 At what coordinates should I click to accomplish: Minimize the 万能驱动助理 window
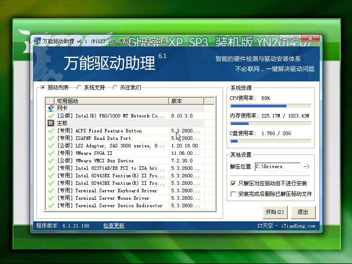[285, 39]
